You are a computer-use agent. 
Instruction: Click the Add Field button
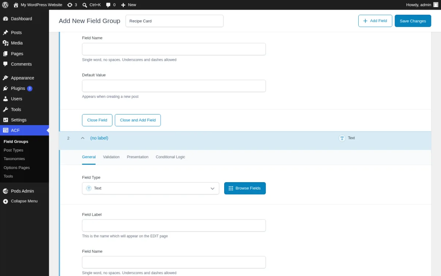375,21
